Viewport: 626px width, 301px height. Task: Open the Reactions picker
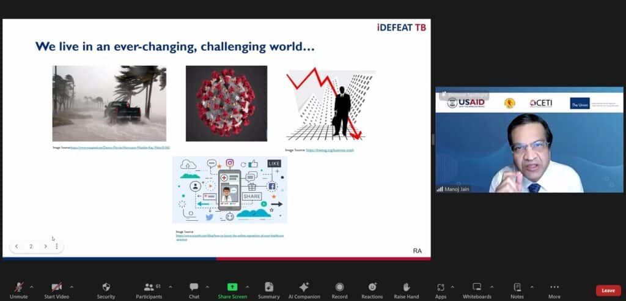[x=372, y=290]
